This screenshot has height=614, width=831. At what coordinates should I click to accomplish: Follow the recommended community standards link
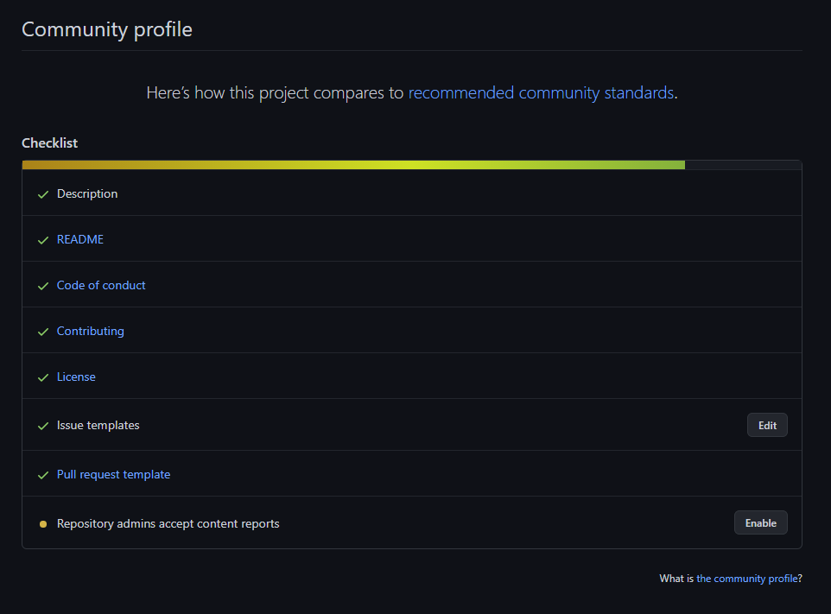(x=541, y=92)
